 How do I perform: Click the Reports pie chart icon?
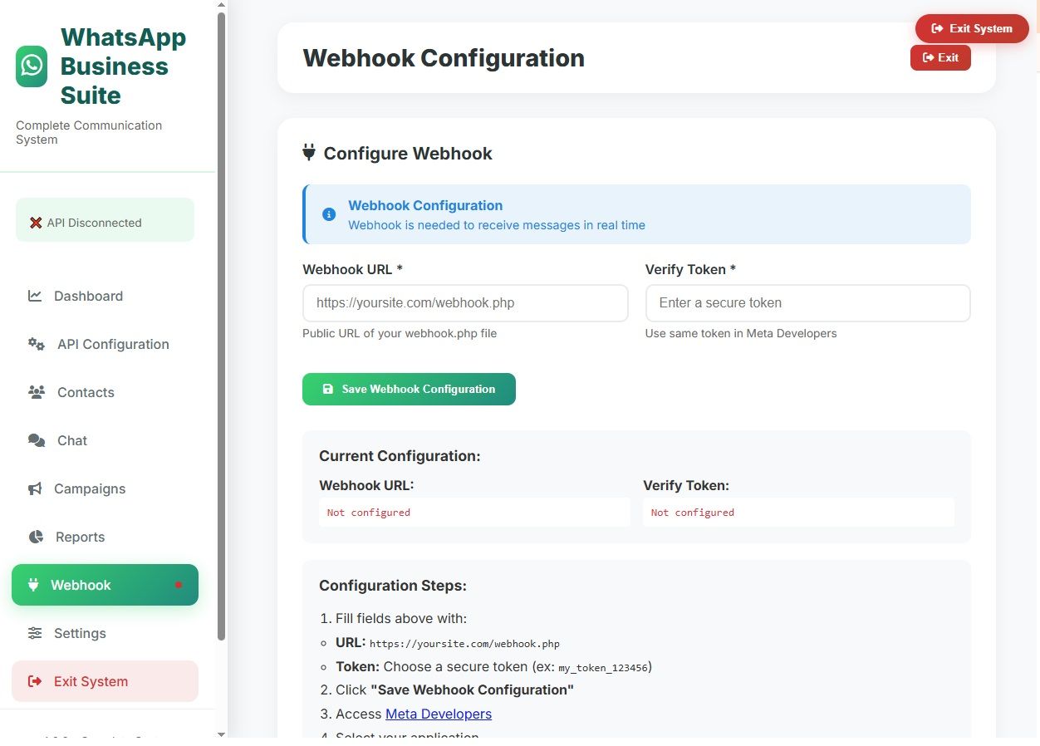click(36, 537)
